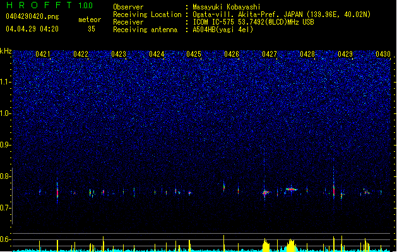Click the date stamp 04.04.29 04:20
Screen dimensions: 397x252
point(32,29)
